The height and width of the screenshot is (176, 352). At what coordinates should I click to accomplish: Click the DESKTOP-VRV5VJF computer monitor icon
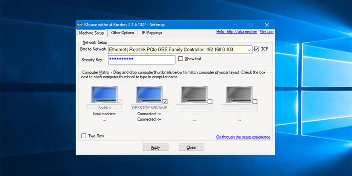(x=149, y=94)
